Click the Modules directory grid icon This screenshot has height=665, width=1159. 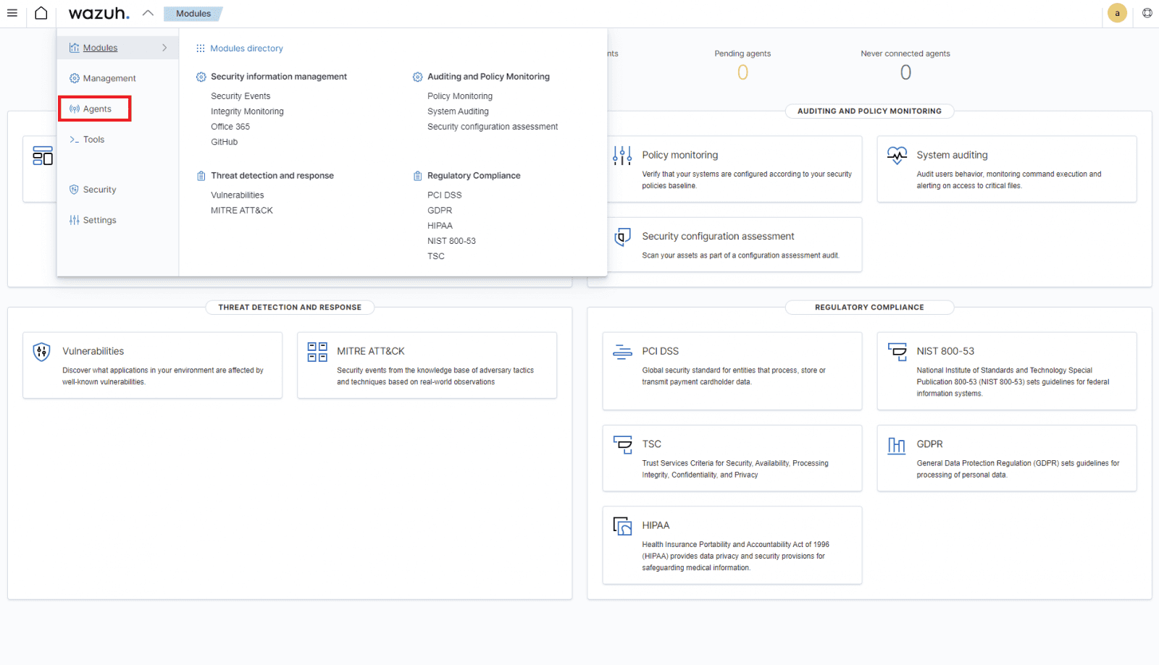click(201, 48)
